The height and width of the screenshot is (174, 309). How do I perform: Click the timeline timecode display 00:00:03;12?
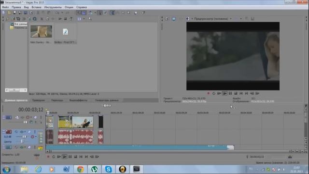click(x=31, y=110)
